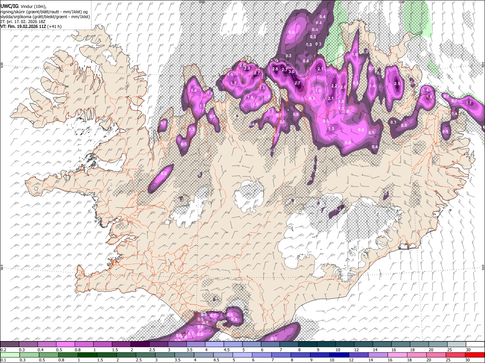Click the pale green 0.1–0.3 swatch in lower legend row

point(9,355)
